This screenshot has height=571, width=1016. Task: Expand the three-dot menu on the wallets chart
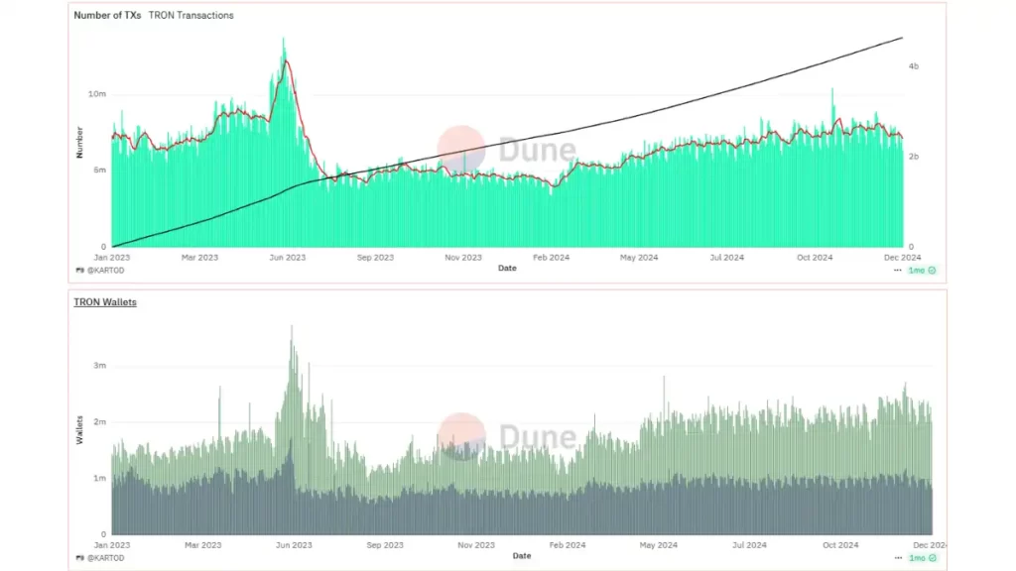coord(898,557)
